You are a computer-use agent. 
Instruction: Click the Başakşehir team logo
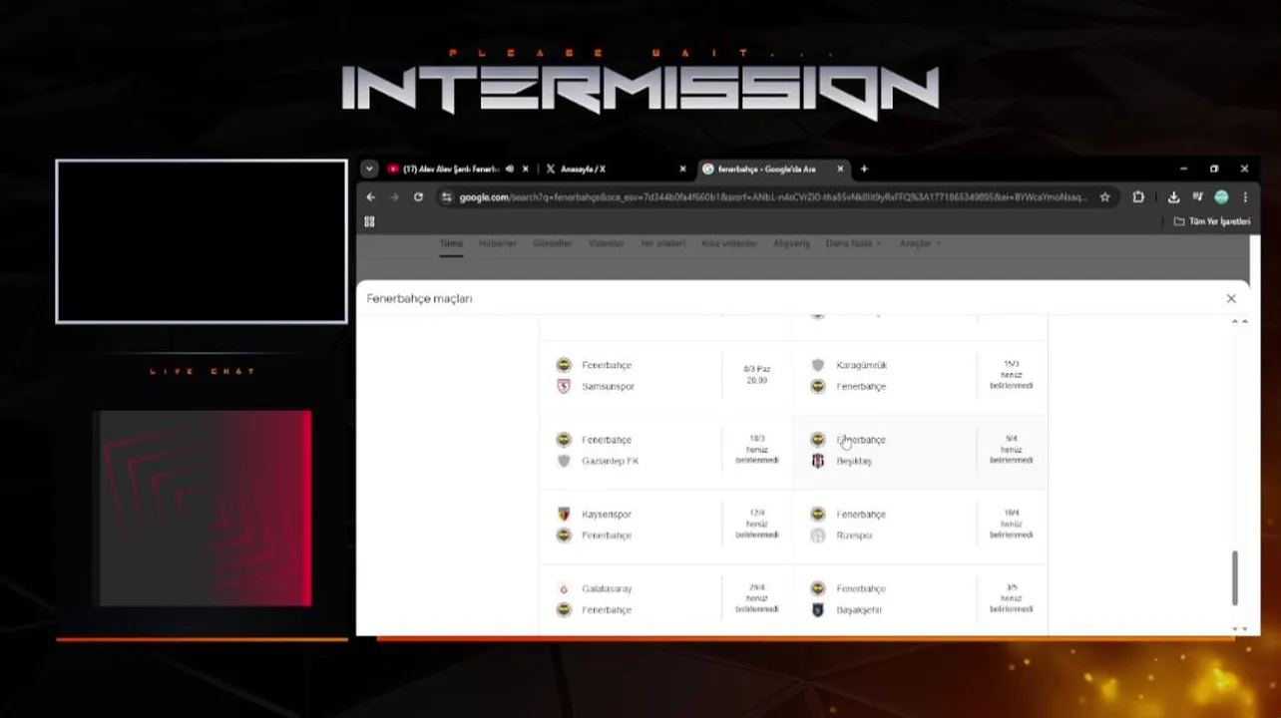[818, 609]
